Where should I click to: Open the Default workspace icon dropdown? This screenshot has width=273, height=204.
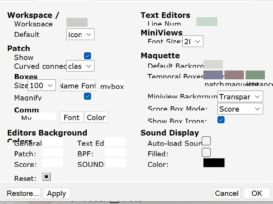pyautogui.click(x=80, y=34)
